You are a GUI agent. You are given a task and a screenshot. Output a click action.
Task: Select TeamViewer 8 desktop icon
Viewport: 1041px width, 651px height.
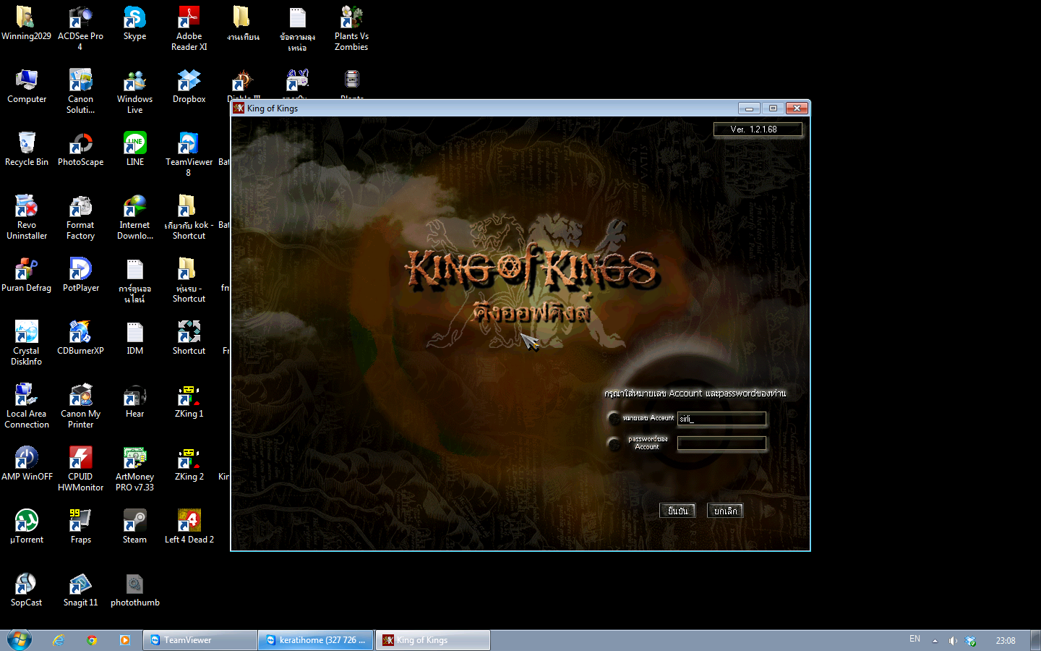point(189,154)
